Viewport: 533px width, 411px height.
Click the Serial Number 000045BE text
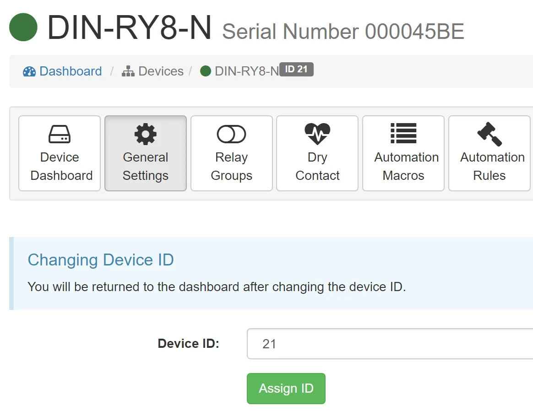coord(343,32)
